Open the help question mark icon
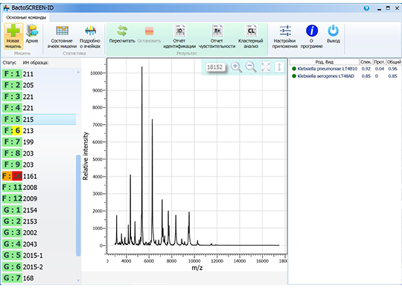The image size is (402, 288). [x=366, y=8]
